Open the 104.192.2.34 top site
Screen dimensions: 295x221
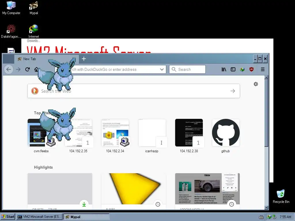(x=115, y=136)
